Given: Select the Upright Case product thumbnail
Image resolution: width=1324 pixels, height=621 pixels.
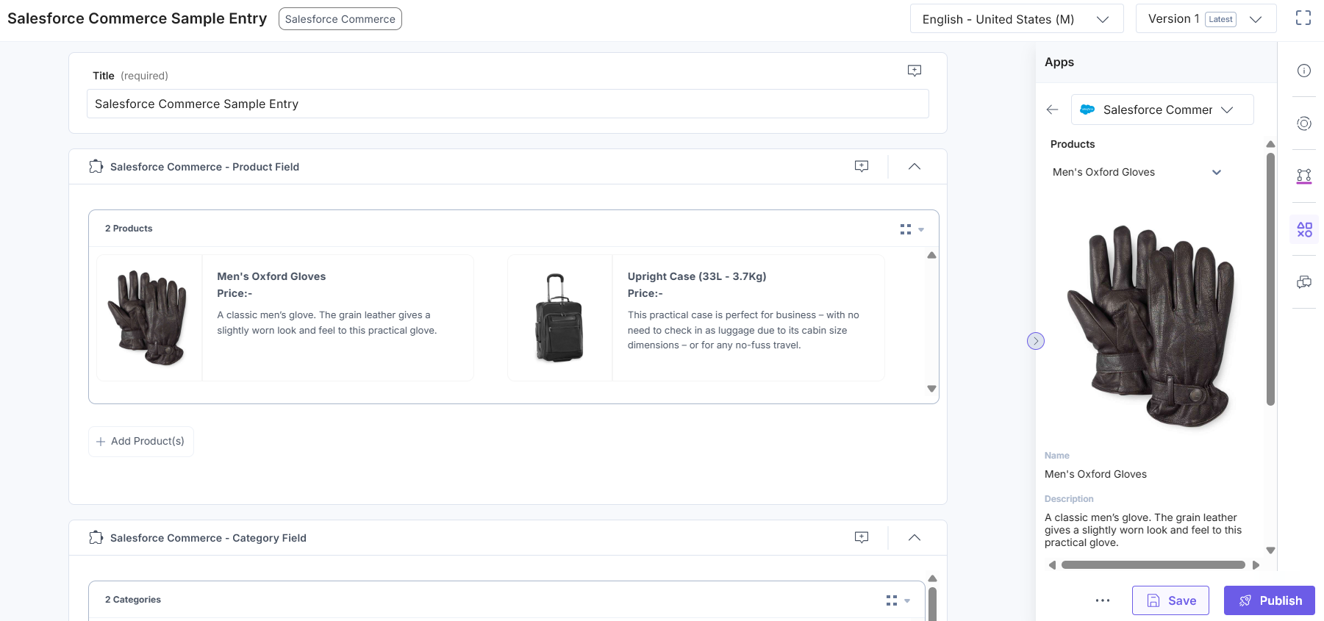Looking at the screenshot, I should click(559, 317).
